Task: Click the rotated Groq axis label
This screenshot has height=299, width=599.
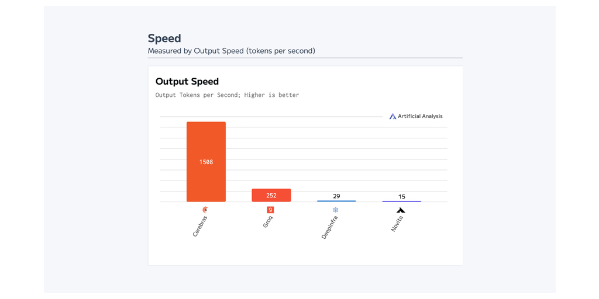Action: coord(267,222)
